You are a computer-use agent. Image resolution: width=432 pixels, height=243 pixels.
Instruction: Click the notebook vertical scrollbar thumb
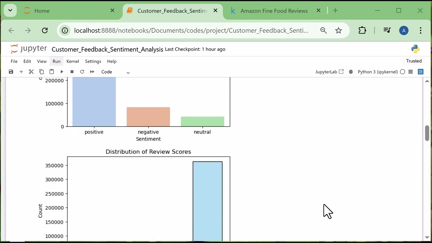[x=427, y=133]
